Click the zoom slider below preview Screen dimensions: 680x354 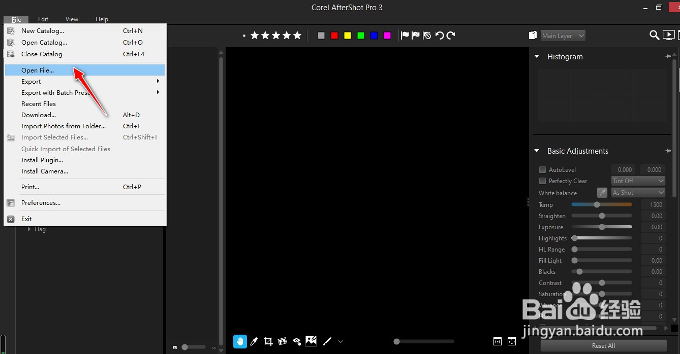click(x=424, y=341)
